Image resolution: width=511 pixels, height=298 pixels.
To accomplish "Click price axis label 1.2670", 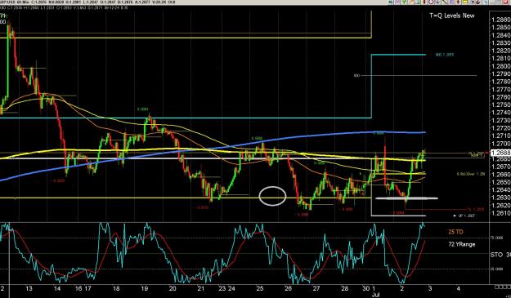I will pos(500,167).
